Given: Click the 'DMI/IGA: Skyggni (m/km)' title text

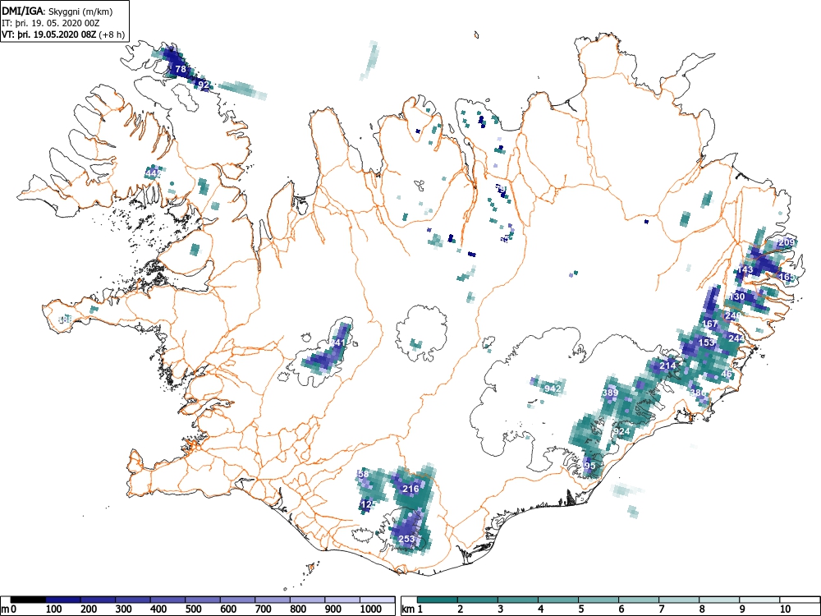Looking at the screenshot, I should tap(57, 11).
